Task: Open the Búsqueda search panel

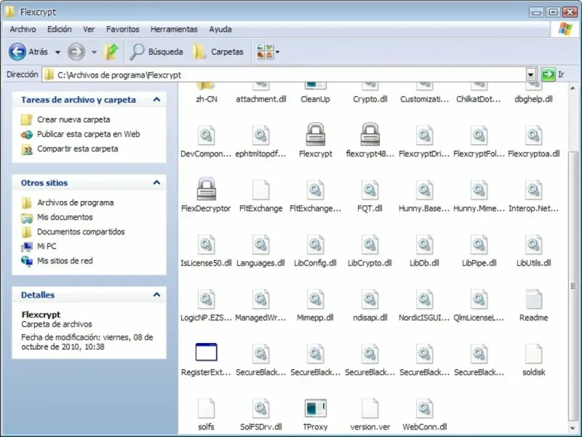Action: point(156,52)
